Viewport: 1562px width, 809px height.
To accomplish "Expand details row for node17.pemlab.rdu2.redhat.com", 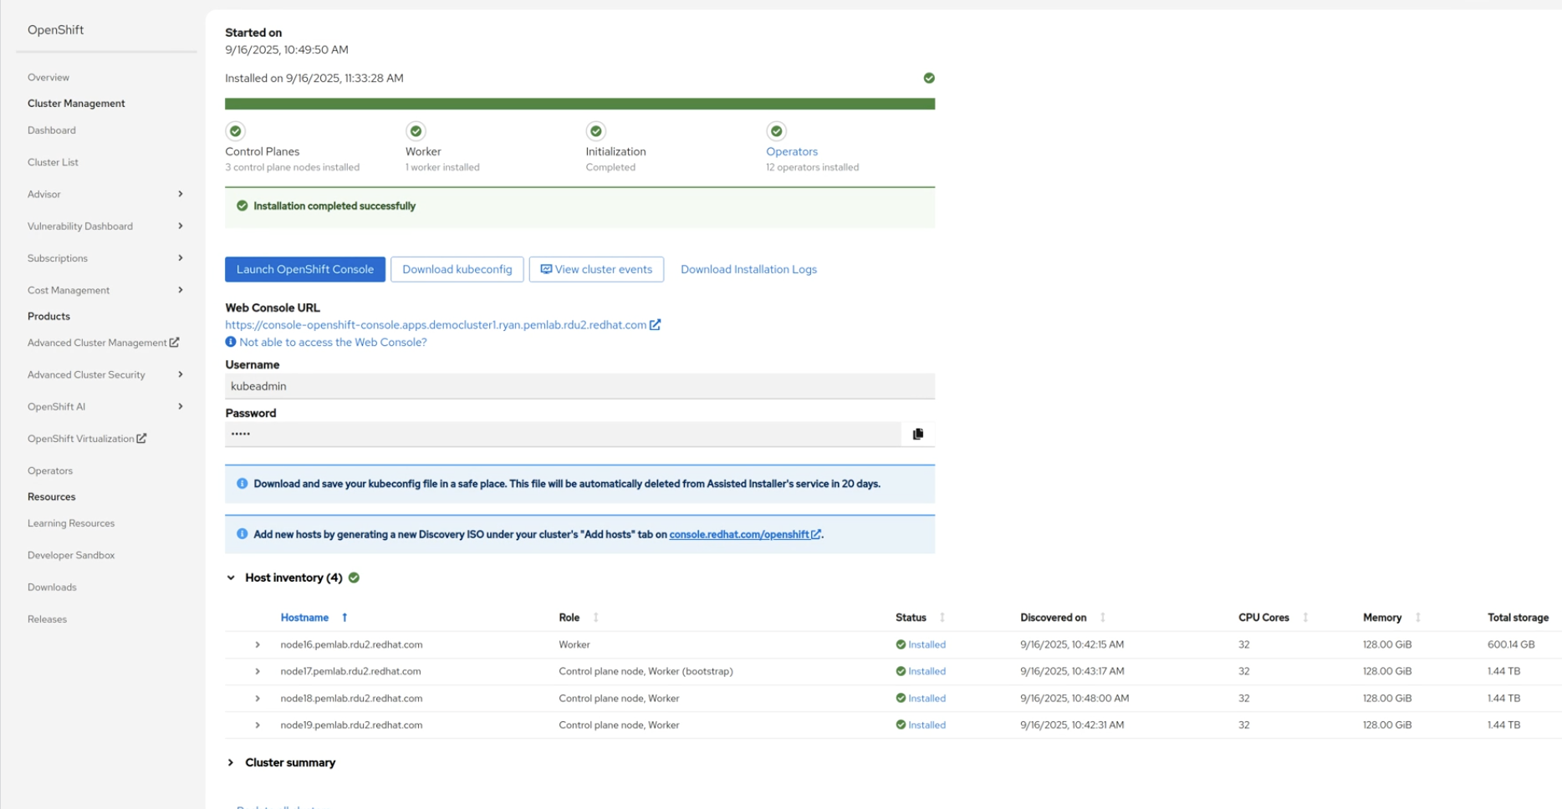I will (x=258, y=671).
